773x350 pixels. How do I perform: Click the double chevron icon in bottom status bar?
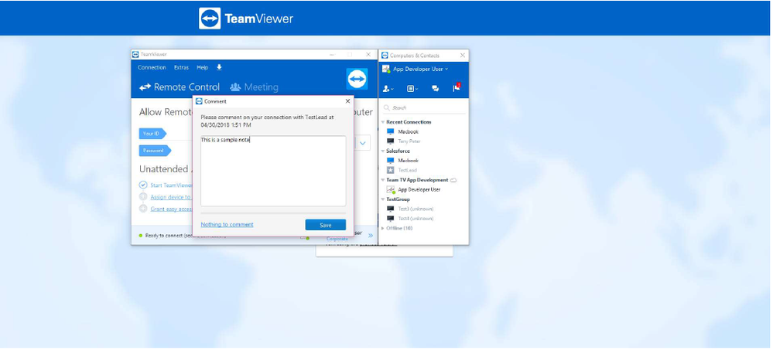[x=371, y=236]
